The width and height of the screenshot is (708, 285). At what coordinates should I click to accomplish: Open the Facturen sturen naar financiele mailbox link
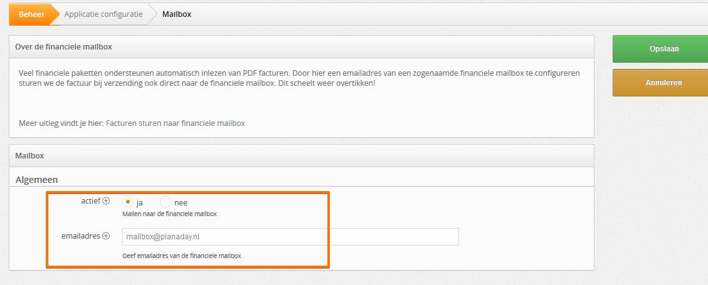pyautogui.click(x=176, y=123)
